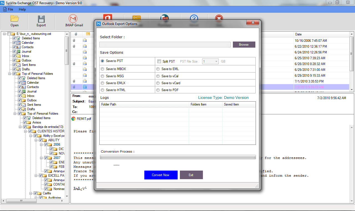Pick the Save to vCal radio button
355x211 pixels.
pos(158,76)
